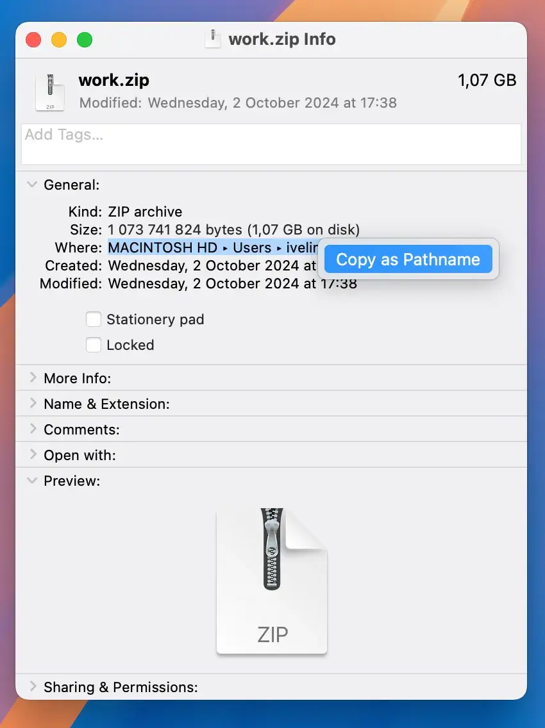The image size is (545, 728).
Task: Tick the Locked checkbox
Action: [94, 345]
